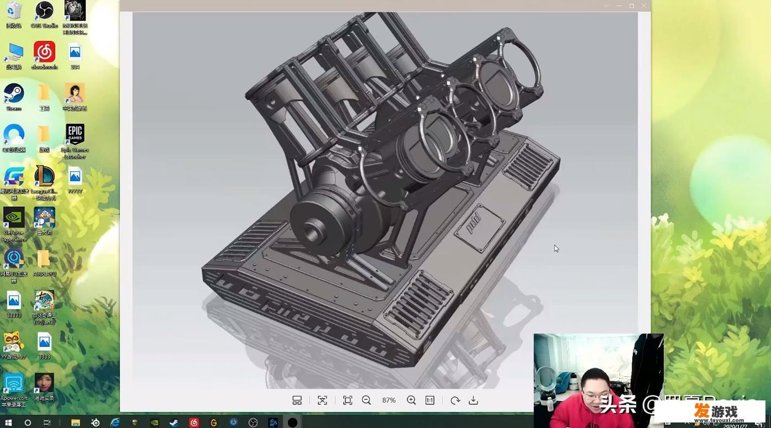Viewport: 771px width, 428px height.
Task: Open the QQ Browser desktop shortcut
Action: 14,139
